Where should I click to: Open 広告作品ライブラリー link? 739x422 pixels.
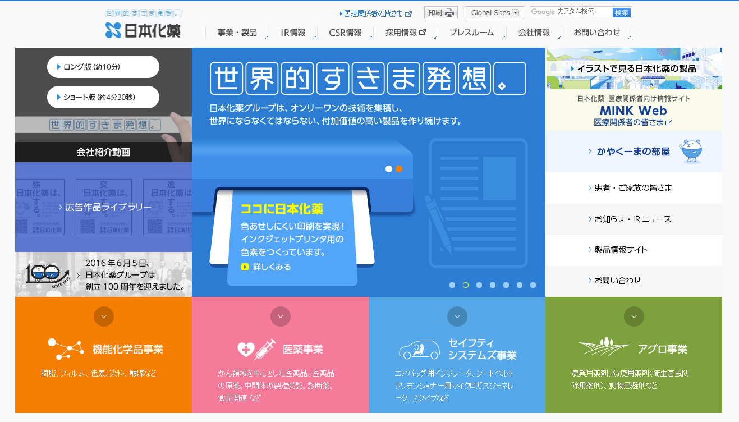pyautogui.click(x=104, y=207)
